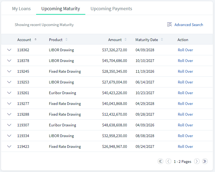Roll Over account 118362 loan

coord(185,50)
